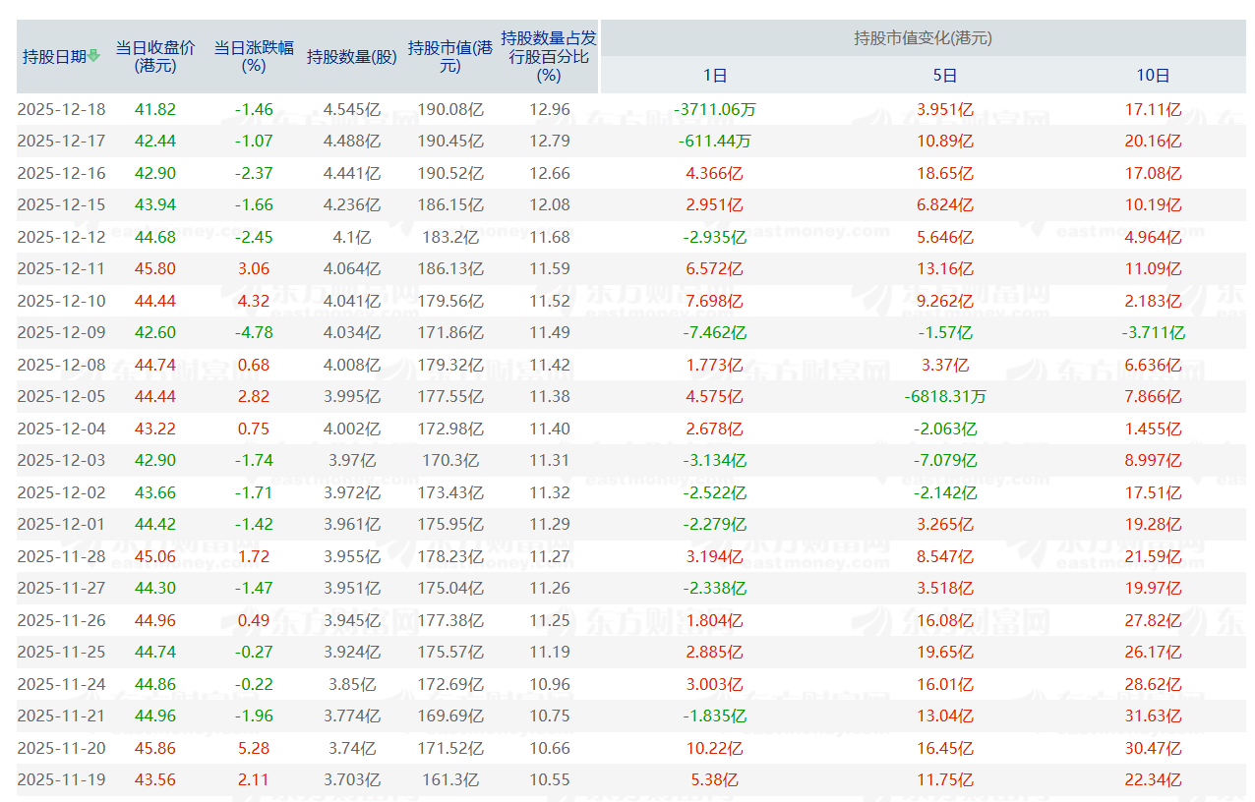Image resolution: width=1255 pixels, height=802 pixels.
Task: Open the 2025-12-18 date entry
Action: (63, 109)
